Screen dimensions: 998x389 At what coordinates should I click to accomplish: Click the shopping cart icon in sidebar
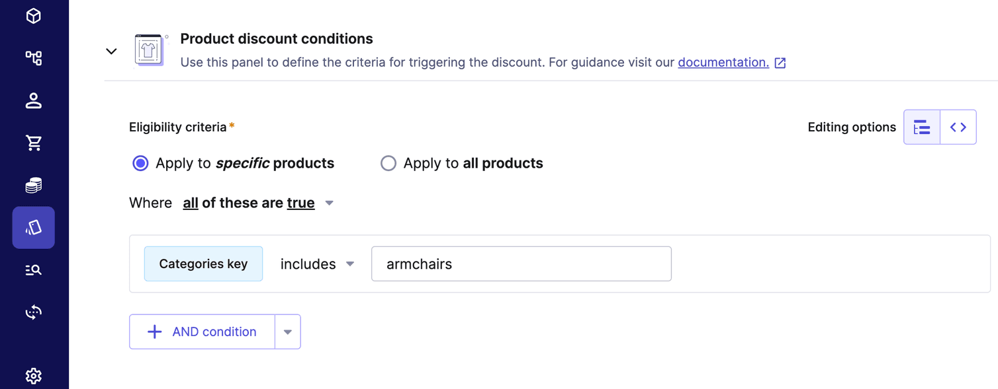pyautogui.click(x=33, y=143)
